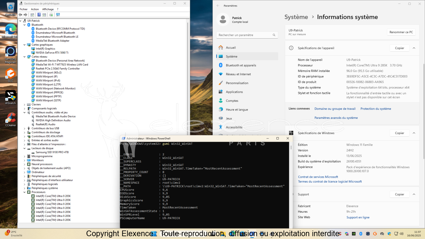Viewport: 425px width, 239px height.
Task: Select Système in Settings sidebar
Action: [x=247, y=56]
